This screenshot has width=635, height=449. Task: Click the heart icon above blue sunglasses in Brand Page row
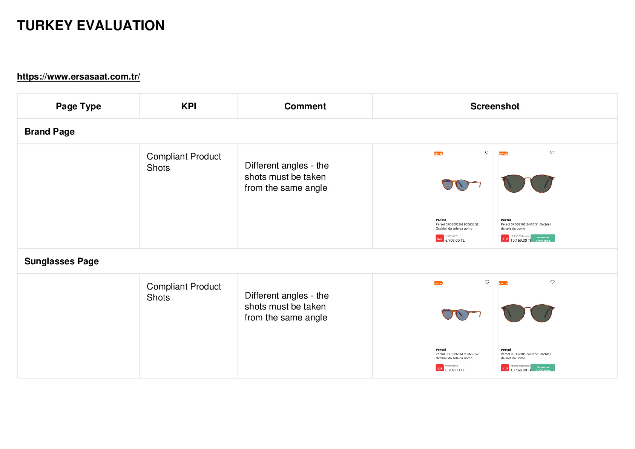point(487,153)
